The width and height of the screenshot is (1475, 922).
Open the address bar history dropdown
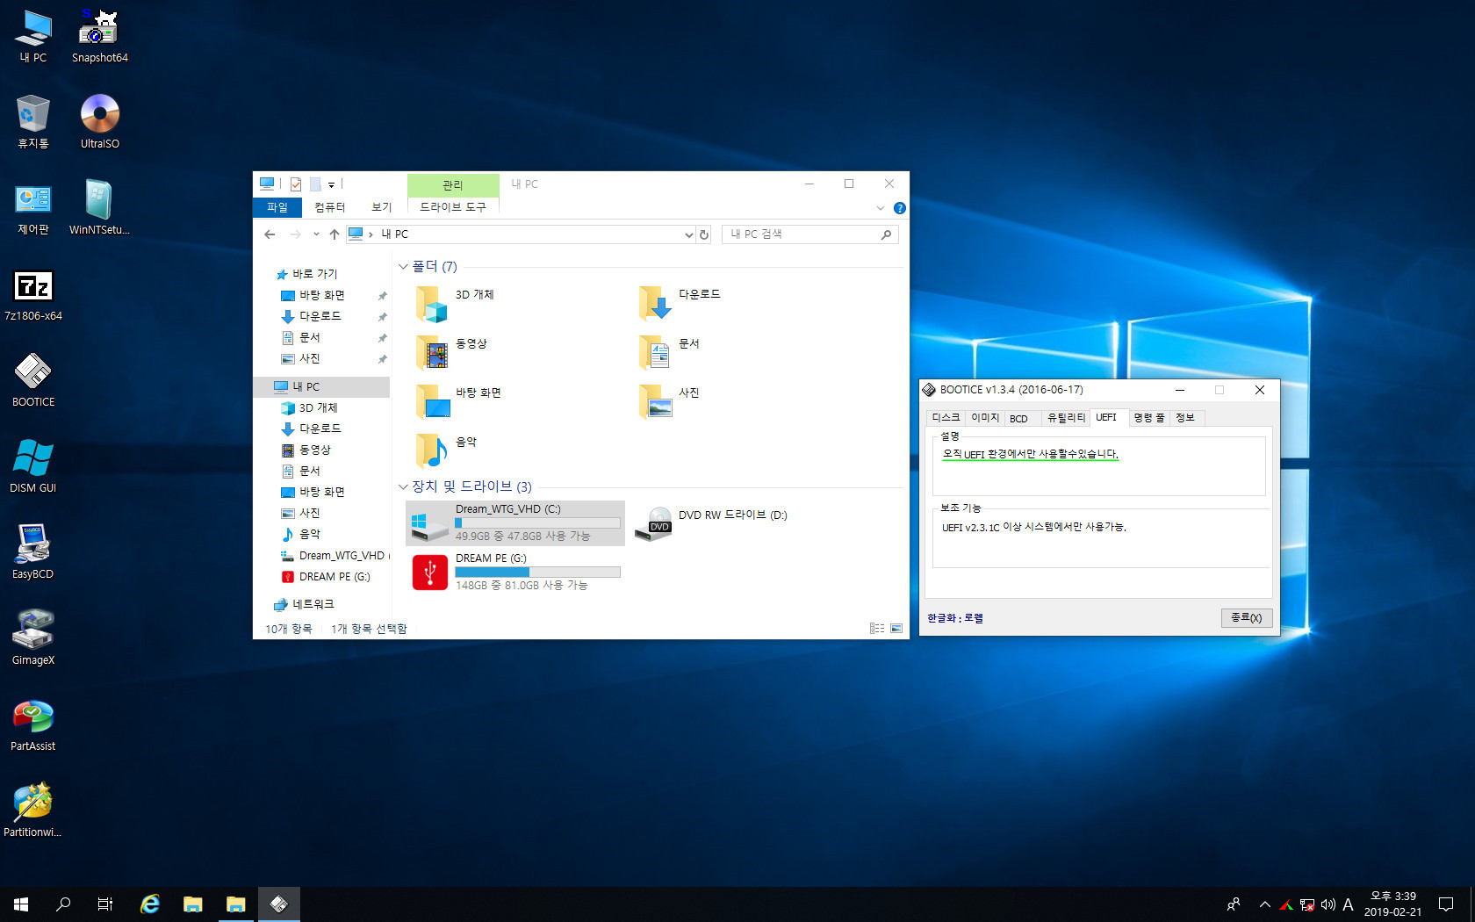(x=689, y=234)
